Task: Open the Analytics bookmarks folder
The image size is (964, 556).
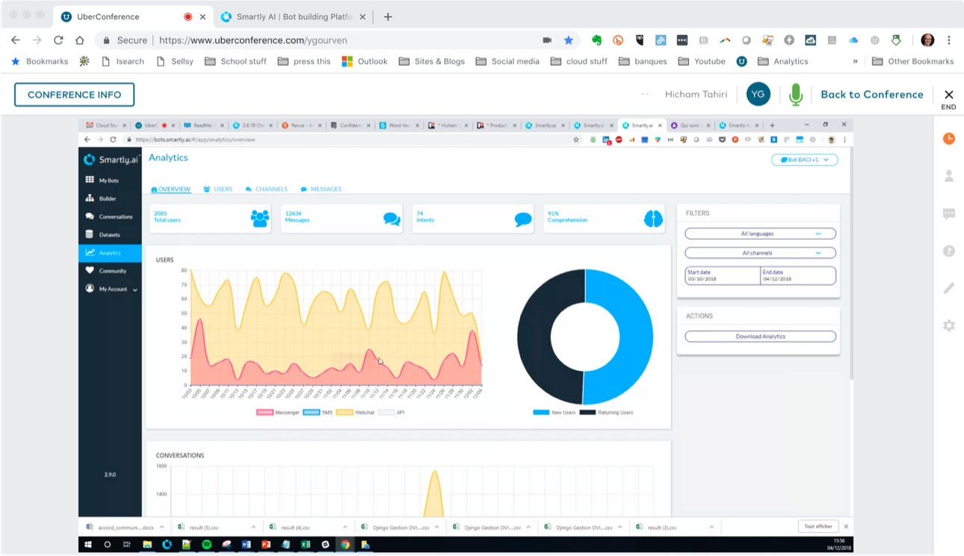Action: 782,61
